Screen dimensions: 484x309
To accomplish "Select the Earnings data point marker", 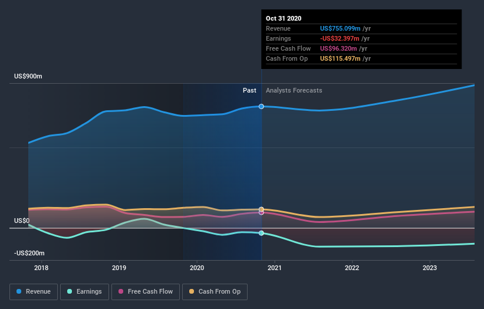I will coord(261,233).
